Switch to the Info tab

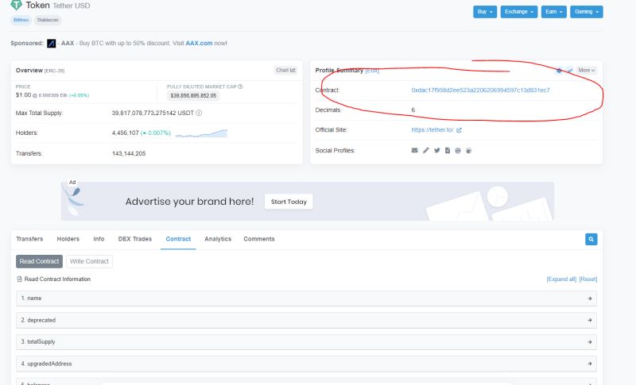(99, 239)
